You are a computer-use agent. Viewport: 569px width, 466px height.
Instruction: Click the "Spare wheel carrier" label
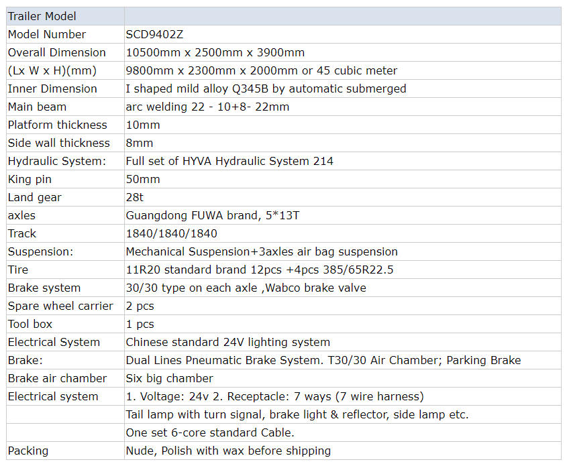tap(60, 306)
